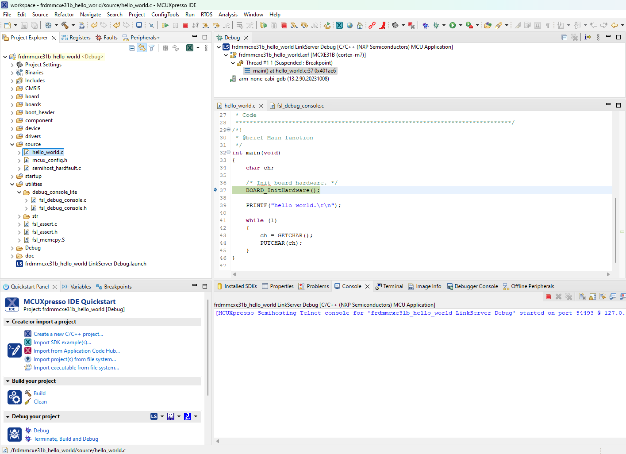Click the Clear Console icon
The width and height of the screenshot is (626, 454).
pyautogui.click(x=582, y=296)
